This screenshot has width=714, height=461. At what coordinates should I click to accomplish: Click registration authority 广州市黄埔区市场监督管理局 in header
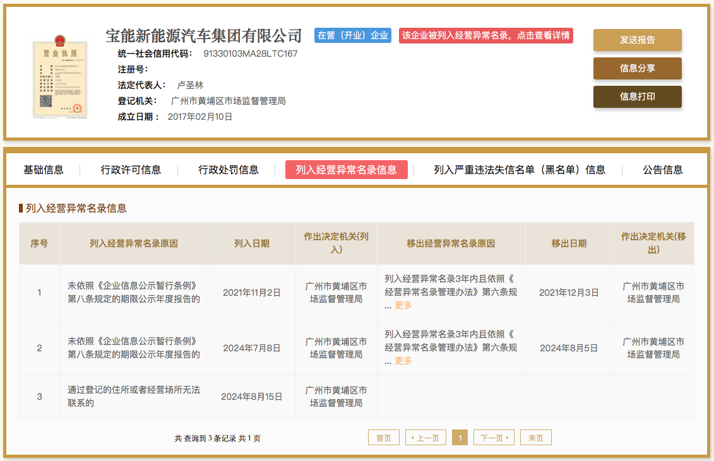point(228,101)
